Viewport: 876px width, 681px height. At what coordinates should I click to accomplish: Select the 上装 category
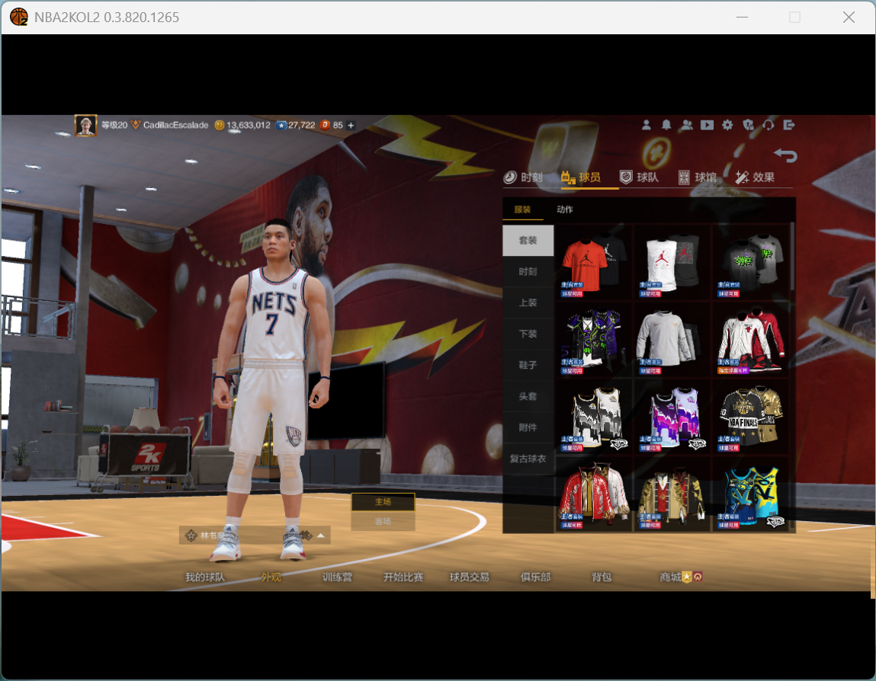tap(528, 303)
